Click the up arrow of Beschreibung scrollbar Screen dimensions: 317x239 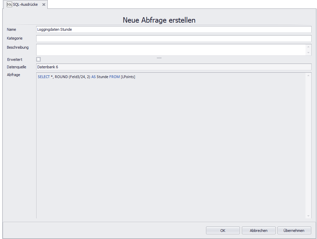308,47
